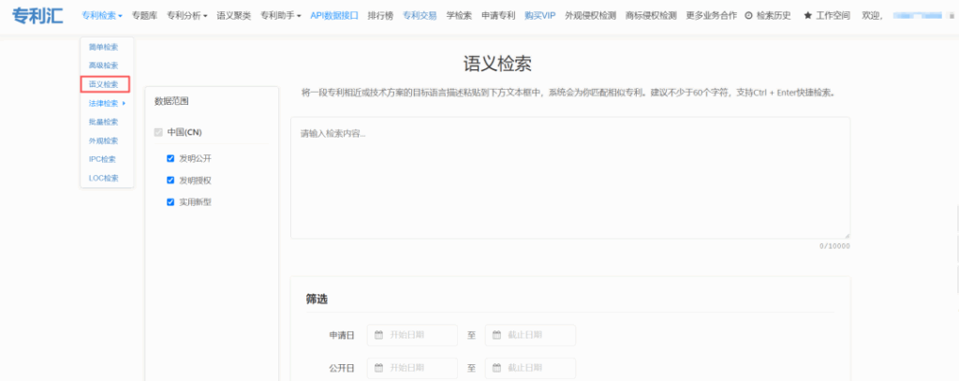Click calendar icon in 公开日 end date

click(x=496, y=369)
